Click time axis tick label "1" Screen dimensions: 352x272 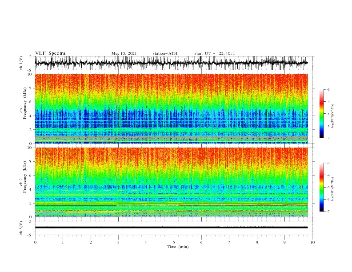click(63, 242)
